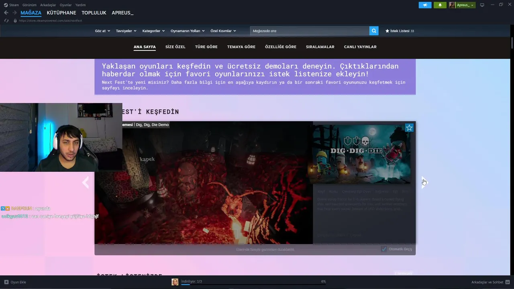
Task: Show next carousel item arrow
Action: tap(424, 183)
